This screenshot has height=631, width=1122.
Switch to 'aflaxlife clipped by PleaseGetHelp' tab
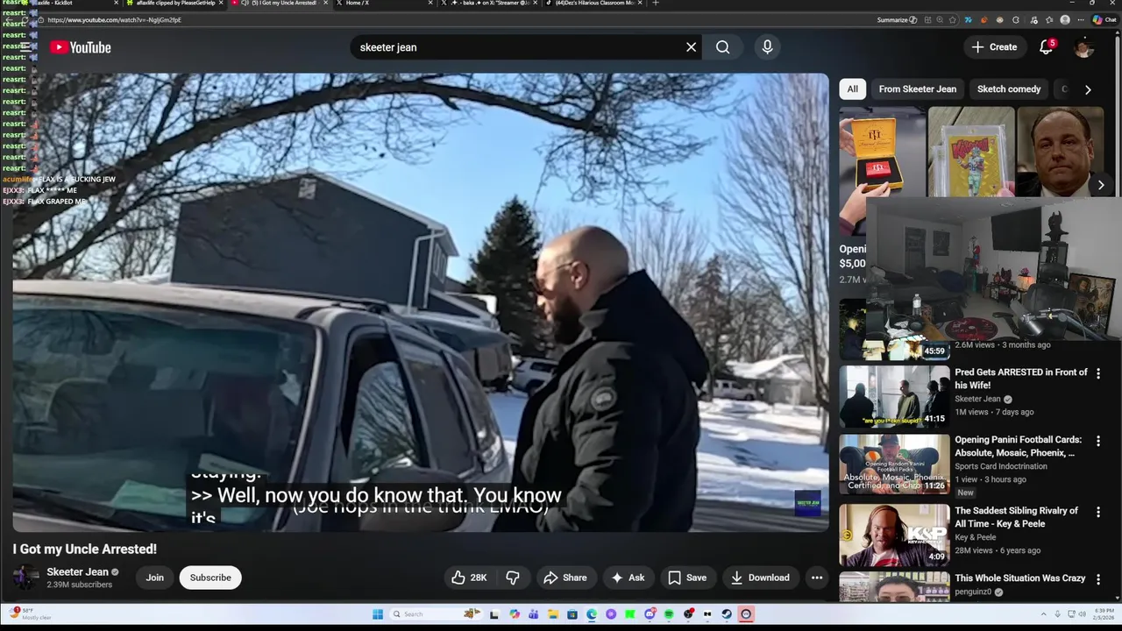pos(175,4)
